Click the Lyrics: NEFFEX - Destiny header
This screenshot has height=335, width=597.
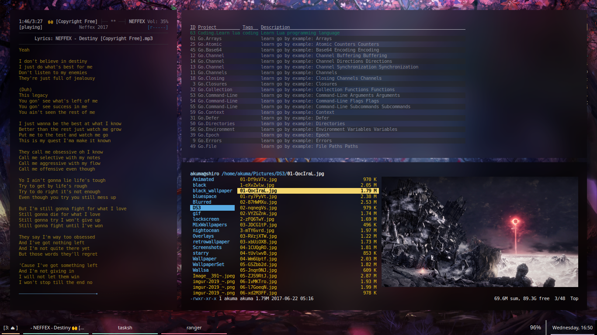click(x=94, y=38)
